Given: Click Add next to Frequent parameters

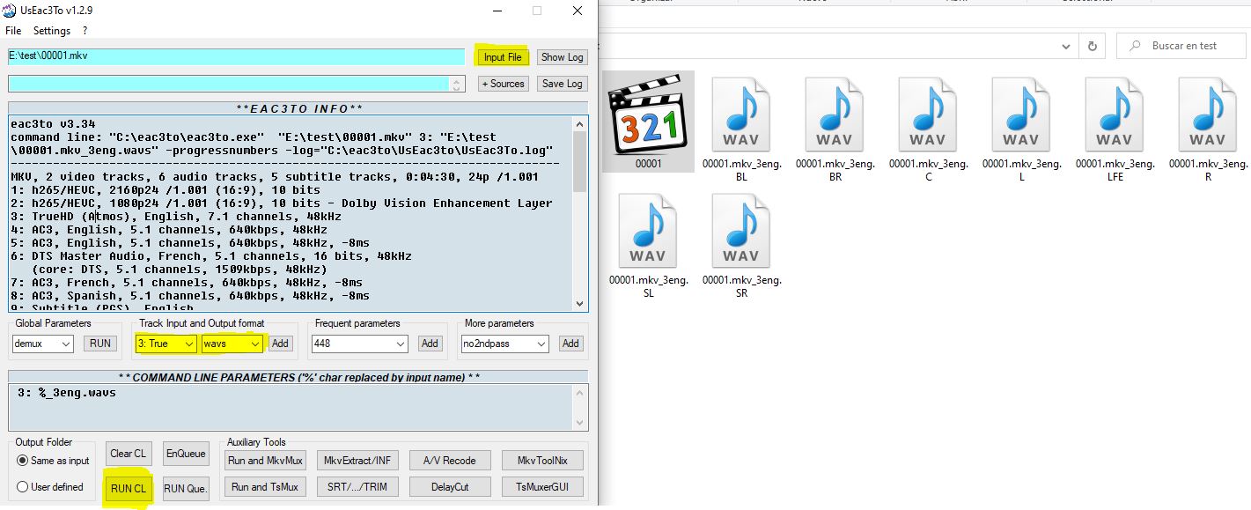Looking at the screenshot, I should [x=430, y=344].
